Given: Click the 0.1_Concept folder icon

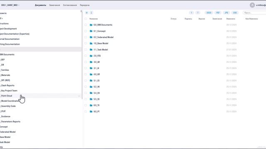Looking at the screenshot, I should pos(91,31).
